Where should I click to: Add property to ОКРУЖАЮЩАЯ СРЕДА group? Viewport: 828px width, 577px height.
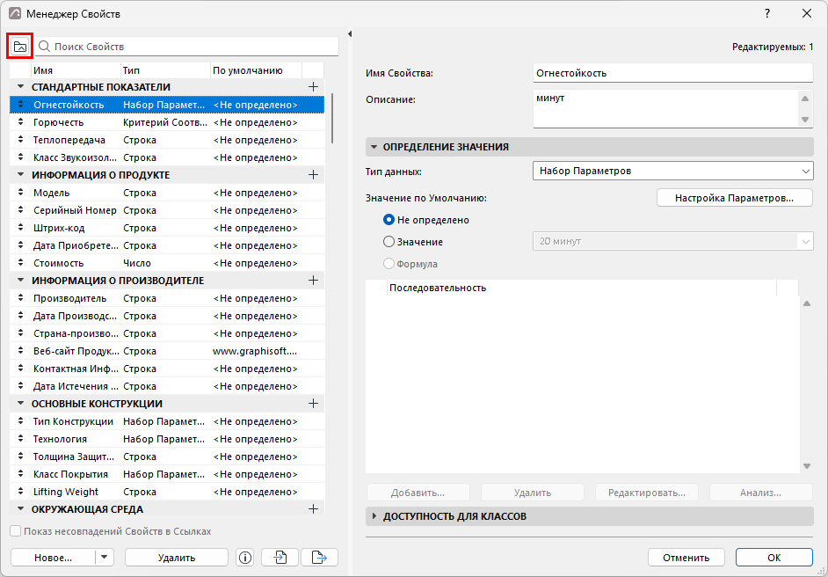click(x=313, y=509)
